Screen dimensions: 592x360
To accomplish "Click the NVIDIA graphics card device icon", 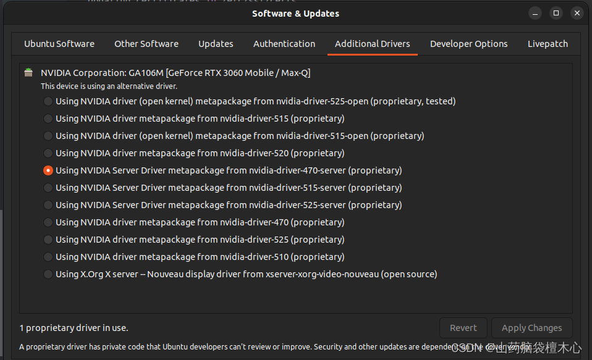I will click(28, 72).
